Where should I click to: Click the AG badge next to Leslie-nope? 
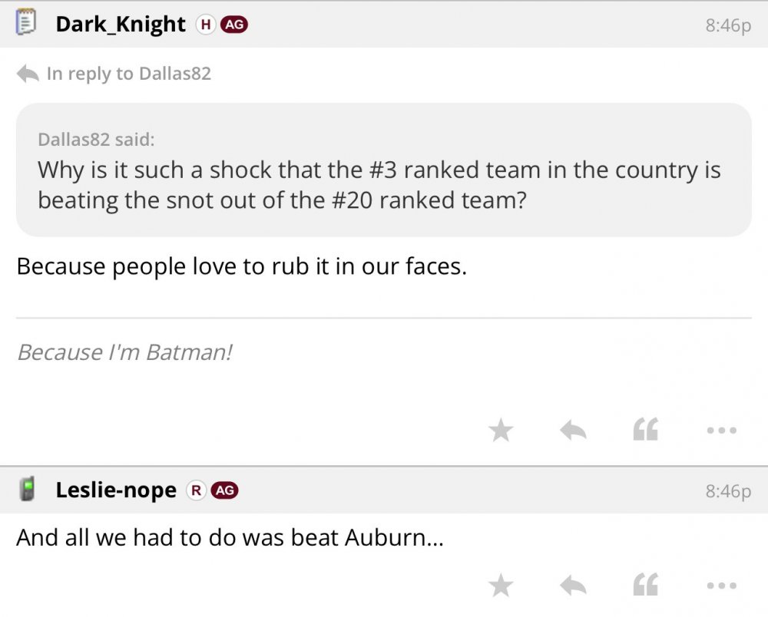225,490
